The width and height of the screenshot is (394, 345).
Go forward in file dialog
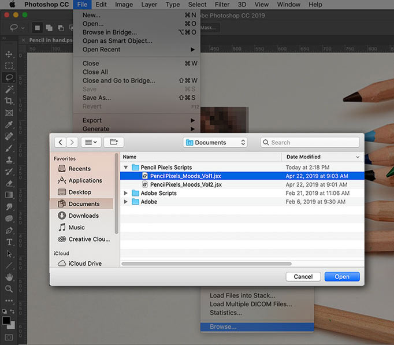[72, 143]
